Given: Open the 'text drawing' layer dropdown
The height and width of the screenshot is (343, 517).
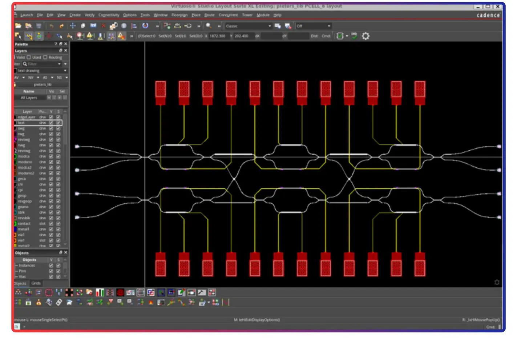Looking at the screenshot, I should (x=41, y=71).
